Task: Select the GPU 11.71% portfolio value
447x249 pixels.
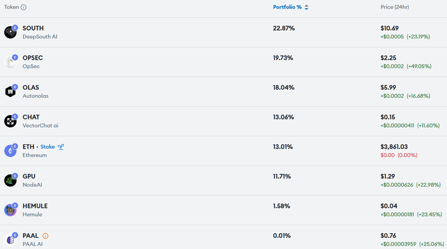Action: (282, 176)
